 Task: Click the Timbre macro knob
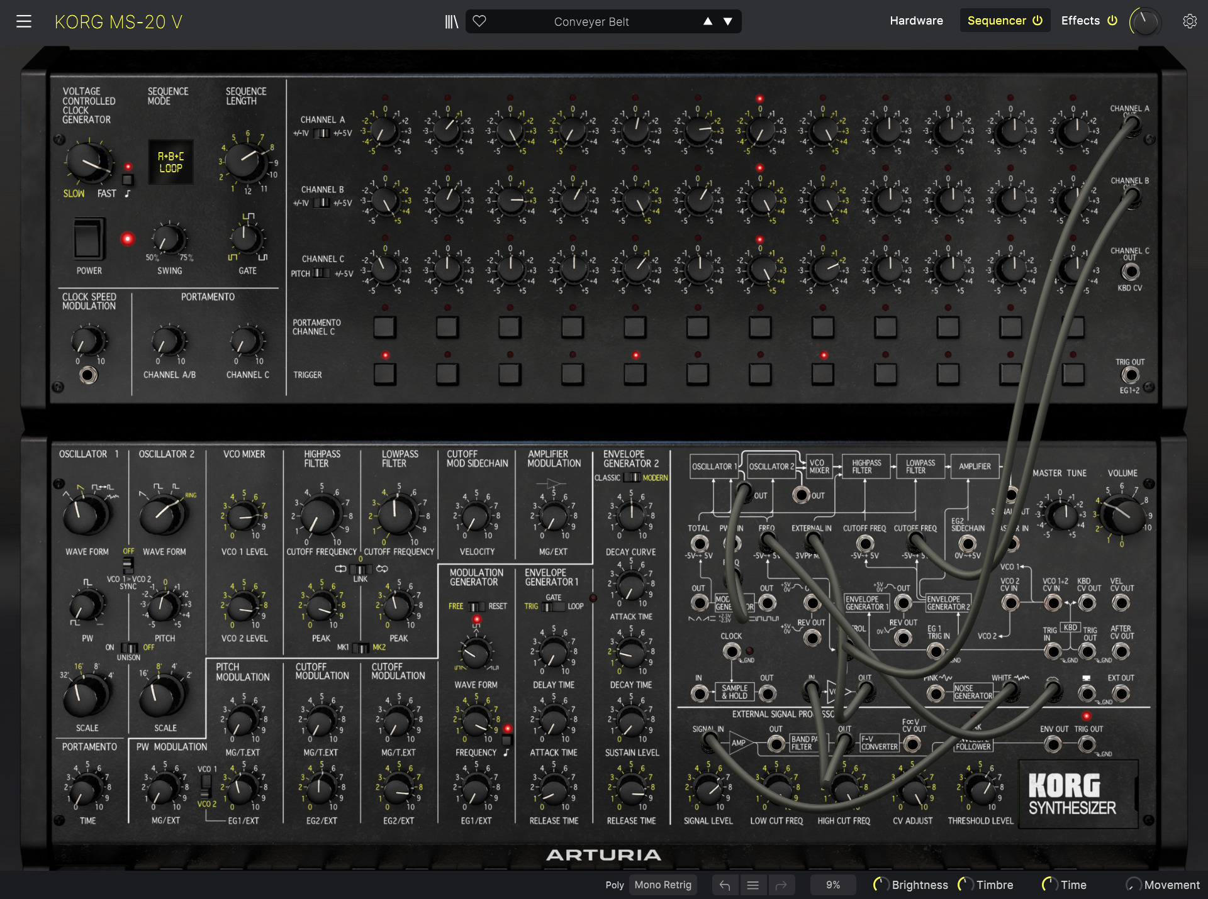pyautogui.click(x=965, y=885)
